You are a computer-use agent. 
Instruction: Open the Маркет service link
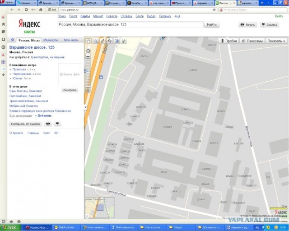coord(98,16)
